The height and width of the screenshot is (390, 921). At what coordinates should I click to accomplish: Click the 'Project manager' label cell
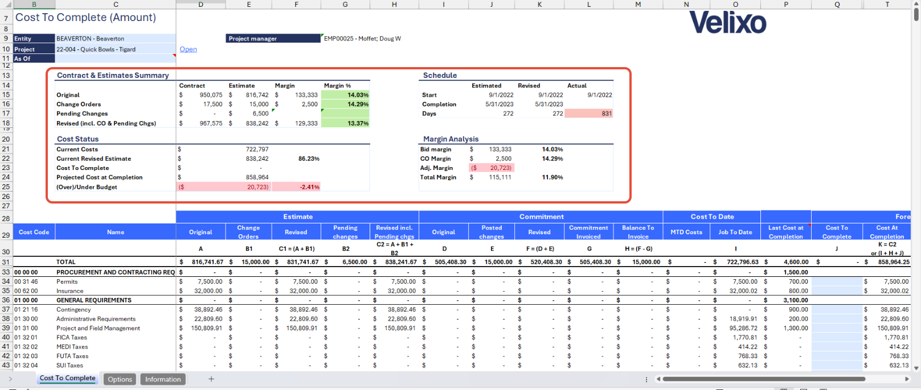click(273, 39)
